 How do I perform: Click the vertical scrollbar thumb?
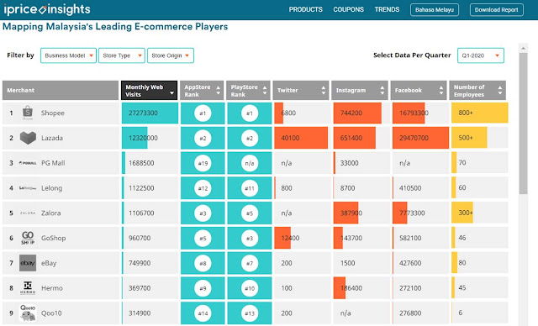click(523, 124)
